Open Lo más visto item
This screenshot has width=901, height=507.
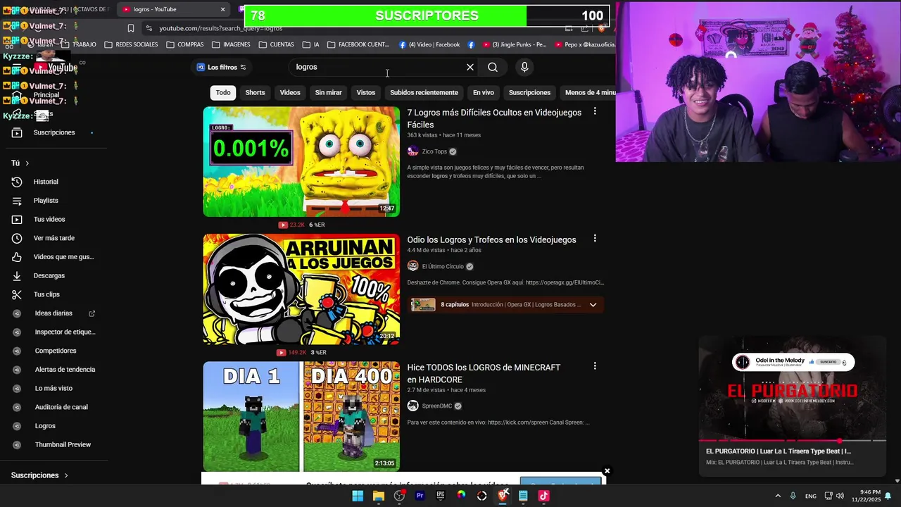tap(53, 388)
